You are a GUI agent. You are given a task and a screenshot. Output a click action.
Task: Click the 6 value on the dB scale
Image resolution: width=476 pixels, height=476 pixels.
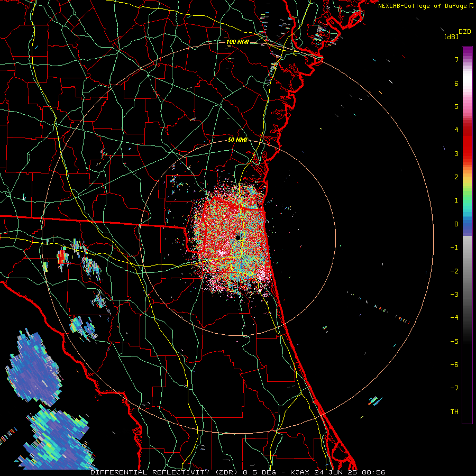pos(456,83)
